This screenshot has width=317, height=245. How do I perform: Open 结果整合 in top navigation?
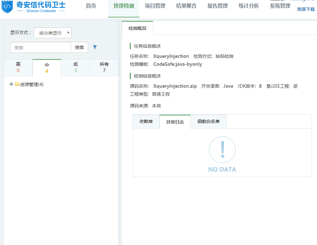pyautogui.click(x=186, y=6)
